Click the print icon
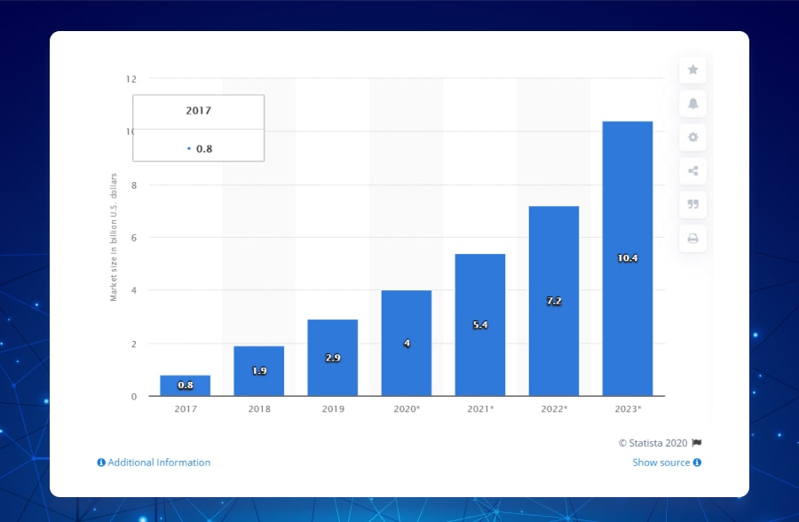799x522 pixels. (x=692, y=238)
